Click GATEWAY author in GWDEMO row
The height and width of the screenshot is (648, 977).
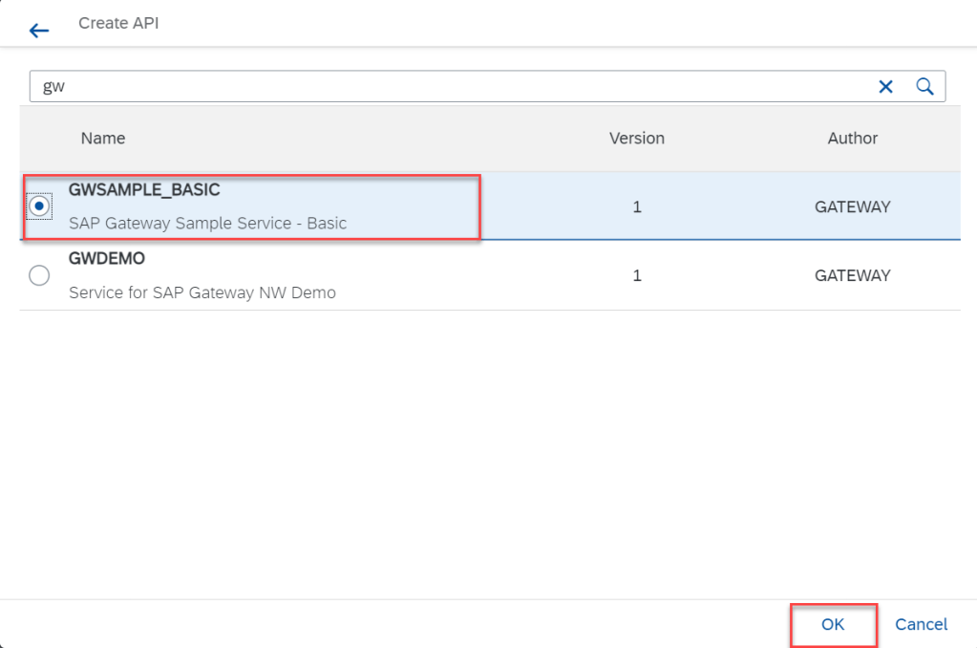(852, 275)
